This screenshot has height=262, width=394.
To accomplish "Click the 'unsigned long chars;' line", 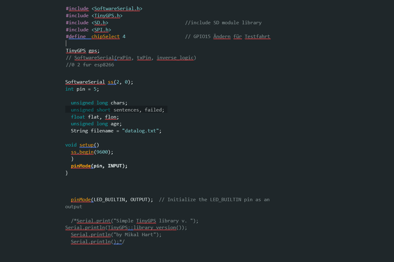I will (x=99, y=103).
